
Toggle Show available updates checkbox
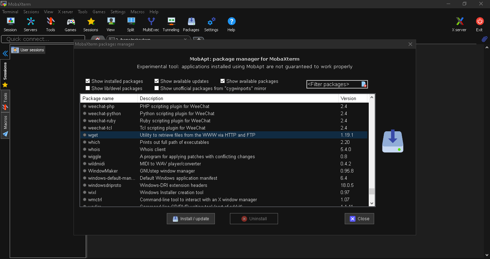pyautogui.click(x=157, y=81)
